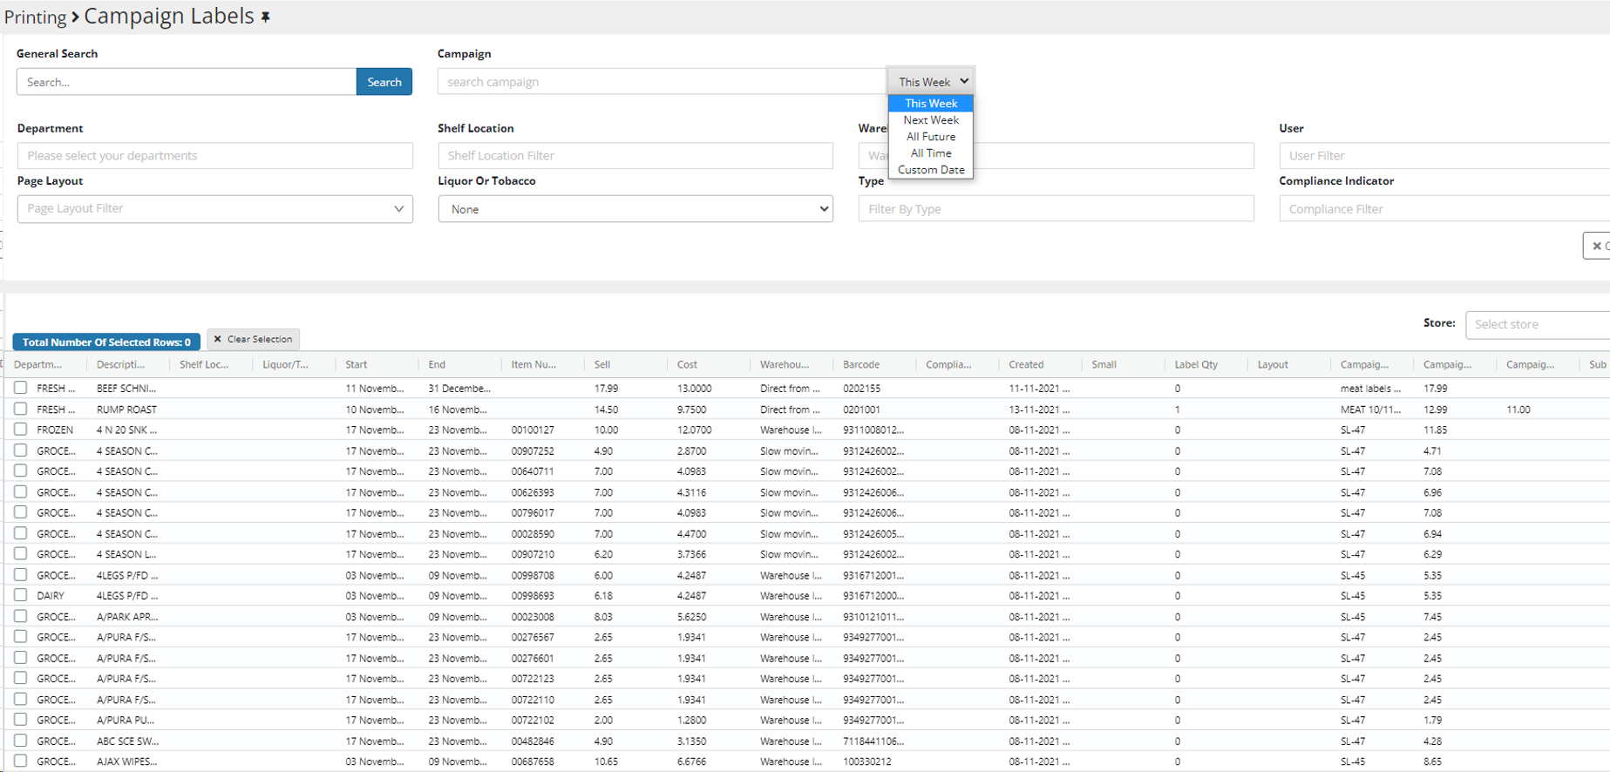Click item number 00998708
This screenshot has width=1610, height=772.
533,575
